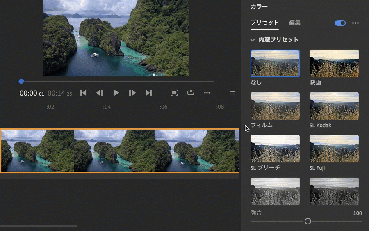Select the 映画 preset
The height and width of the screenshot is (231, 369).
pos(334,63)
